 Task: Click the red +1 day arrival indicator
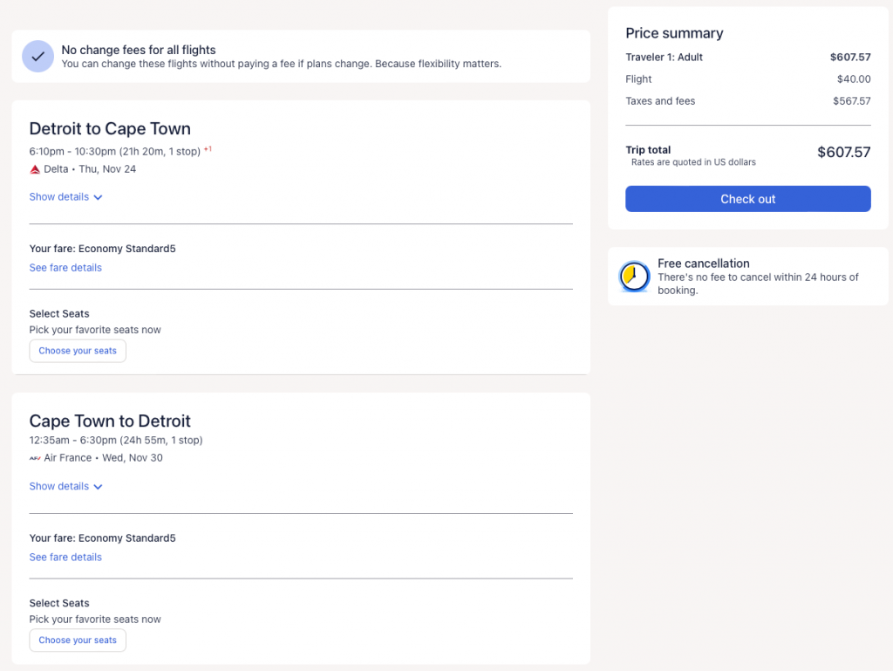[x=208, y=149]
